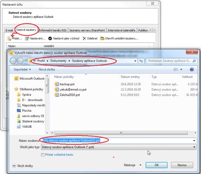
Task: Open Plocha in navigation pane
Action: [x=24, y=111]
